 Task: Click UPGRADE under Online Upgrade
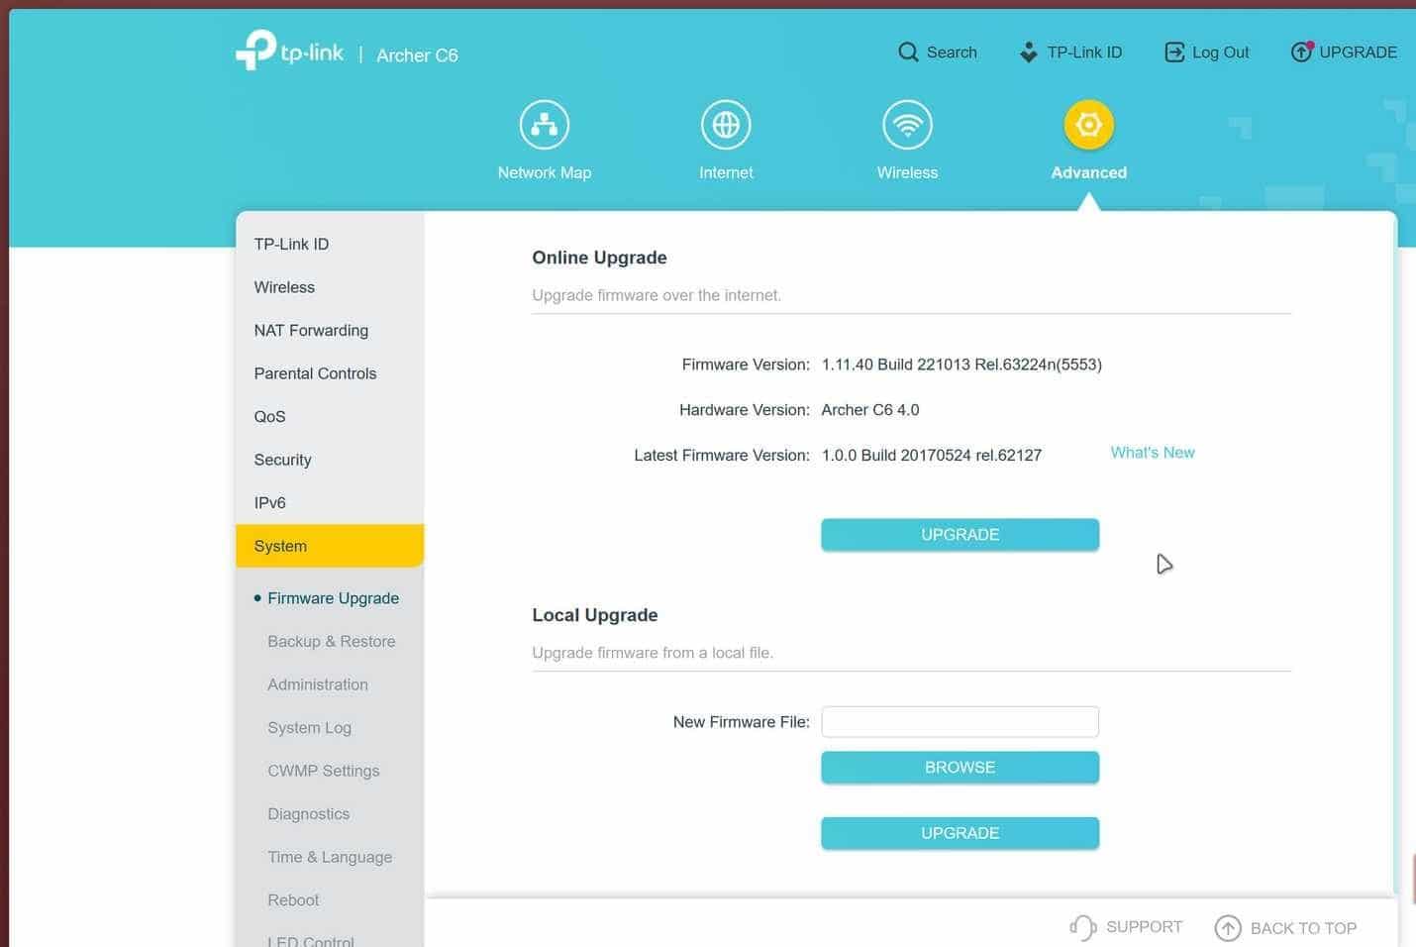pos(960,535)
